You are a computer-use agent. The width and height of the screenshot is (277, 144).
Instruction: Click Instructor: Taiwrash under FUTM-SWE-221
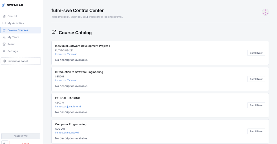click(66, 54)
